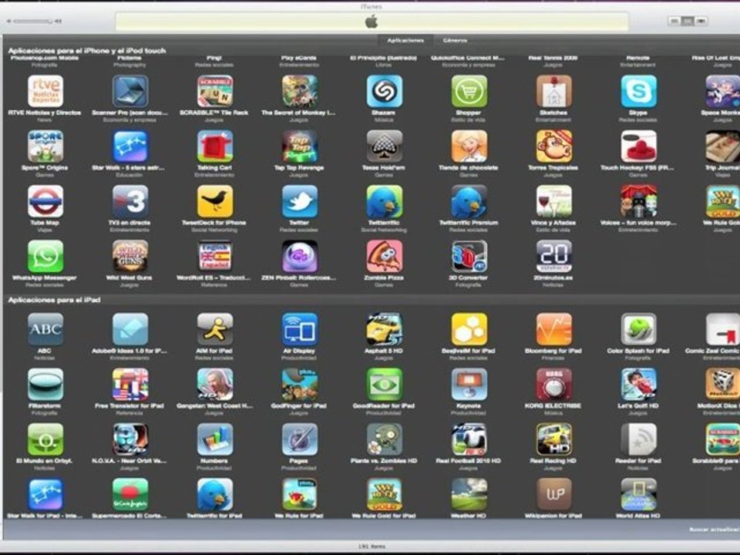The image size is (740, 555).
Task: Open the KORG iELECTRIBE icon
Action: pos(553,384)
